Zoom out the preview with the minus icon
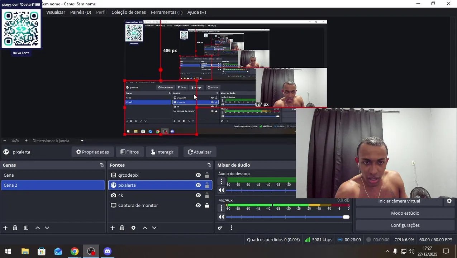This screenshot has height=258, width=457. click(x=5, y=141)
